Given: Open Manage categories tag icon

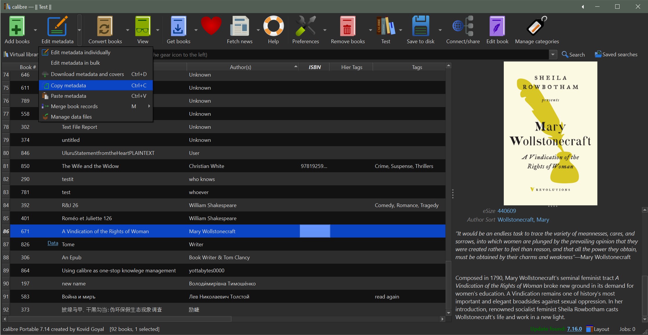Looking at the screenshot, I should click(x=537, y=27).
